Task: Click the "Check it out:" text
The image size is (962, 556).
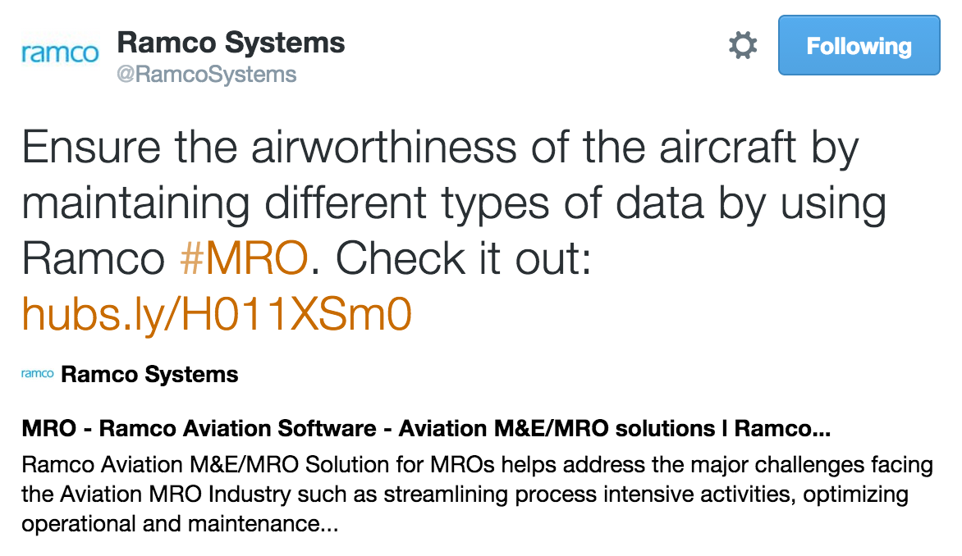Action: coord(463,259)
